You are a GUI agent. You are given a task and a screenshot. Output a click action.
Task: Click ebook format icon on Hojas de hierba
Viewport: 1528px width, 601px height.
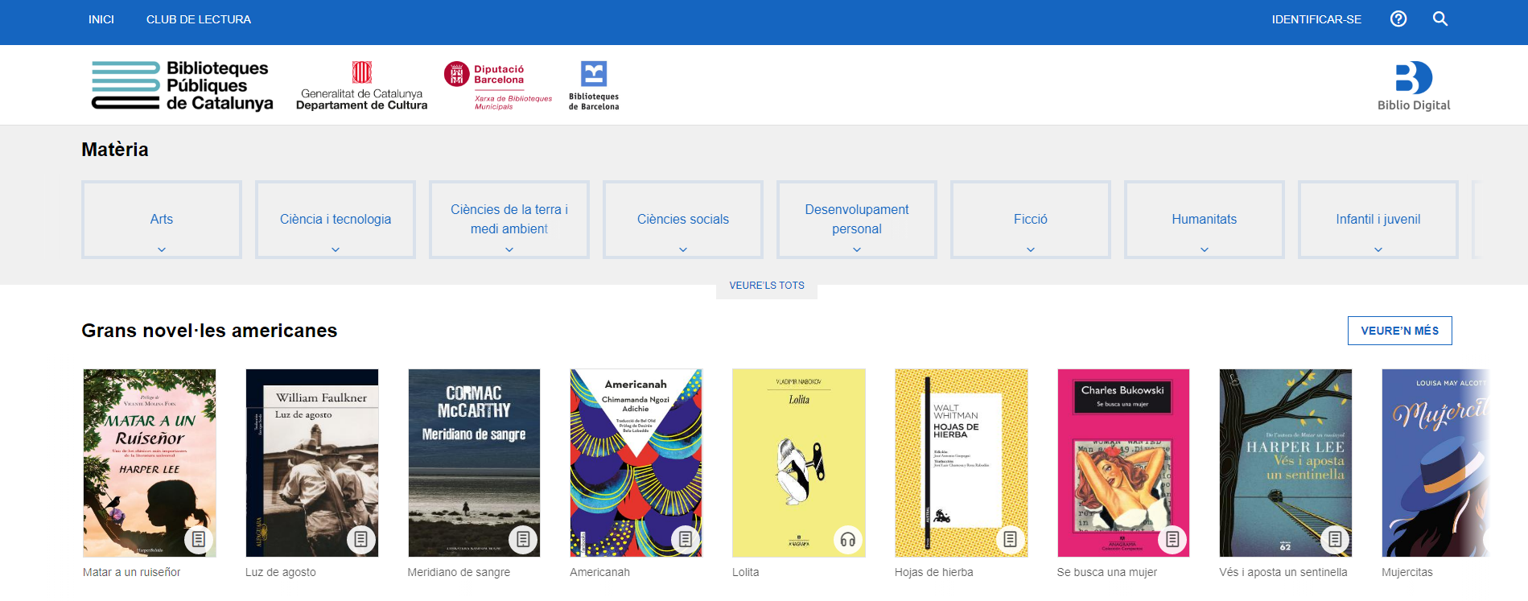1011,539
